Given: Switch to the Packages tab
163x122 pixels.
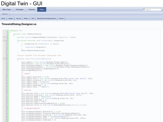Looking at the screenshot, I should 20,9.
